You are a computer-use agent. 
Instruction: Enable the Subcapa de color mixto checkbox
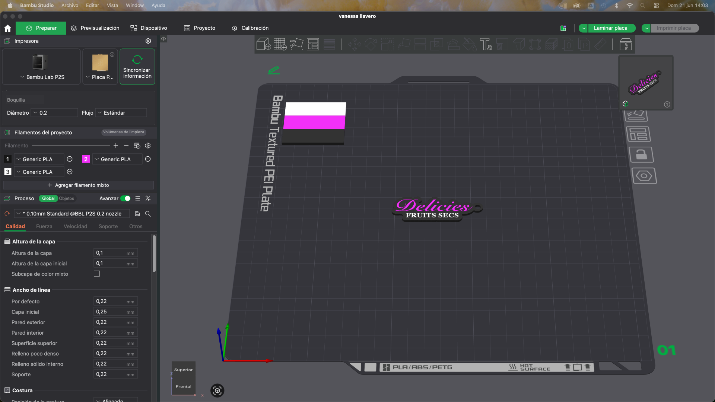97,274
